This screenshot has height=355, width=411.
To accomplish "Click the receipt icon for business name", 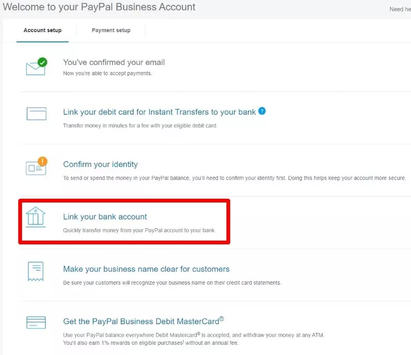I will [35, 271].
